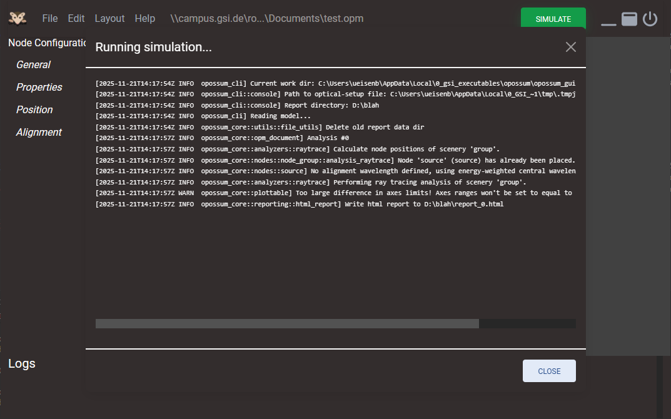Maximize the application window
Screen dimensions: 671x419
tap(629, 19)
